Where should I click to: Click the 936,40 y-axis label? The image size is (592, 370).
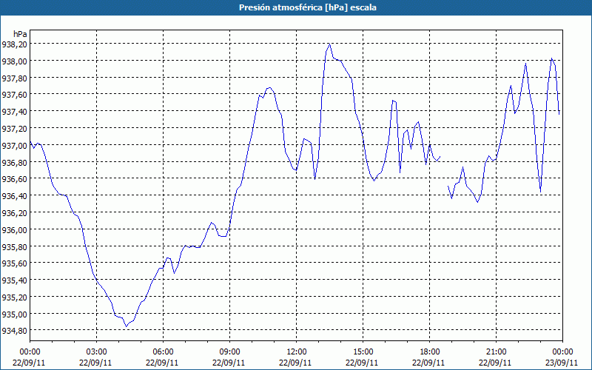(14, 196)
